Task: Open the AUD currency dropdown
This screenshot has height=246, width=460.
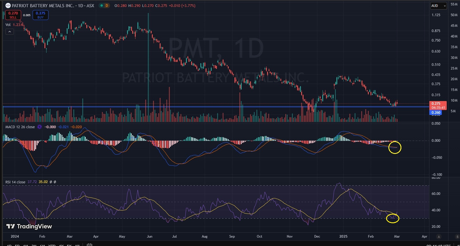Action: (x=439, y=6)
